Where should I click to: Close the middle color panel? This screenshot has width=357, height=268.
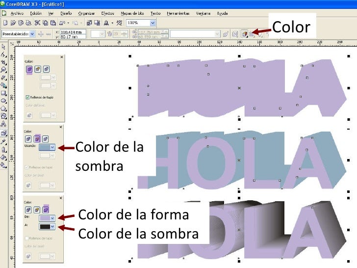(x=61, y=127)
